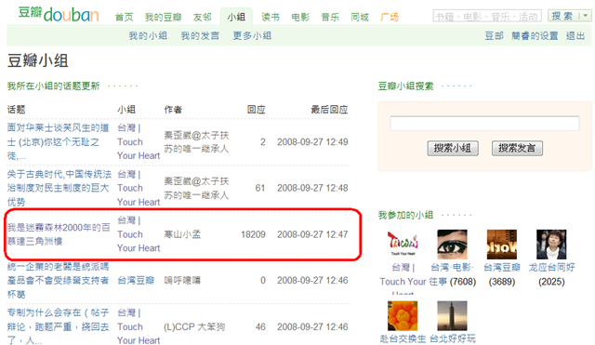Image resolution: width=595 pixels, height=345 pixels.
Task: Click the 搜索小组 button
Action: (x=453, y=148)
